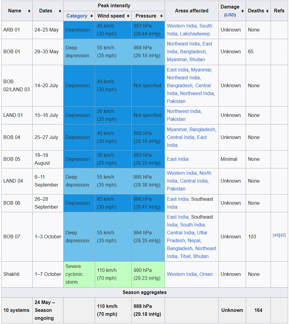Click the Dates column sort arrows
The width and height of the screenshot is (289, 324).
click(x=60, y=11)
